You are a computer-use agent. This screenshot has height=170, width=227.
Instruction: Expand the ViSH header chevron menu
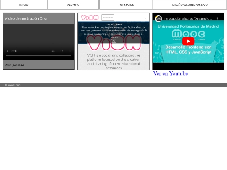(145, 18)
